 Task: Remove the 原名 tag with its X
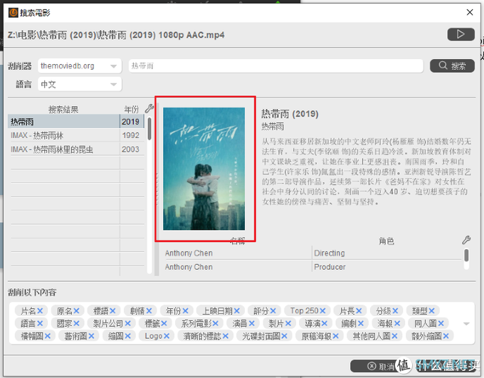click(x=77, y=310)
